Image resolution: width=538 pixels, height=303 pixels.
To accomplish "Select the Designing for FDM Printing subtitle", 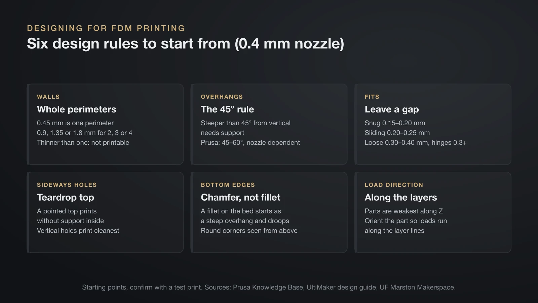I will coord(106,28).
